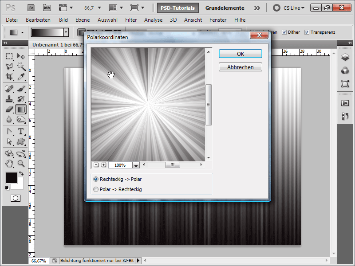Select the Type tool
This screenshot has height=266, width=355.
(x=21, y=131)
